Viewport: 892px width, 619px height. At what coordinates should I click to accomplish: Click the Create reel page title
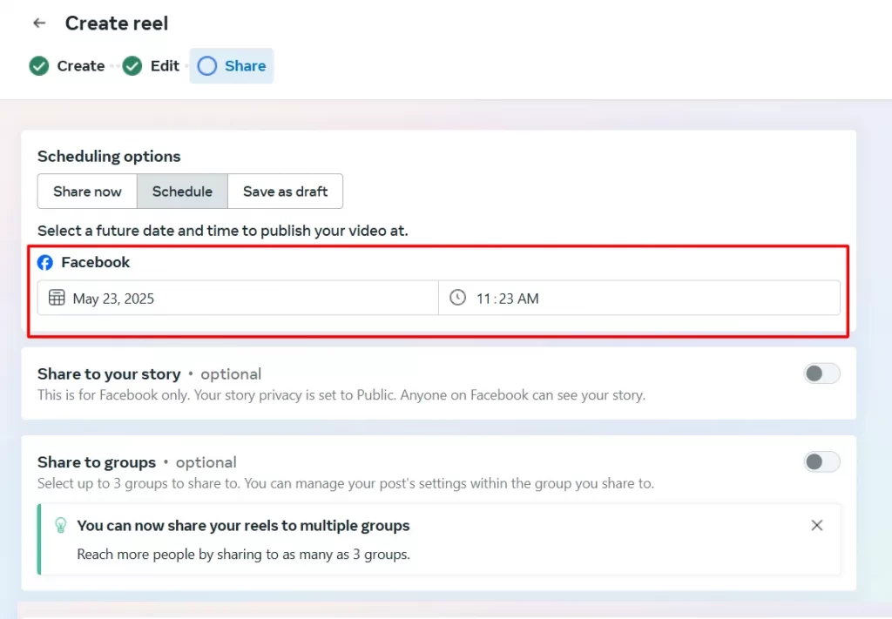click(x=117, y=24)
